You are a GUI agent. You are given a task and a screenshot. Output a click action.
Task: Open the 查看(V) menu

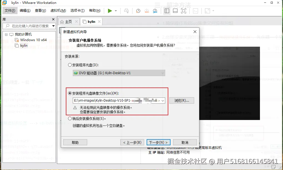click(x=41, y=11)
